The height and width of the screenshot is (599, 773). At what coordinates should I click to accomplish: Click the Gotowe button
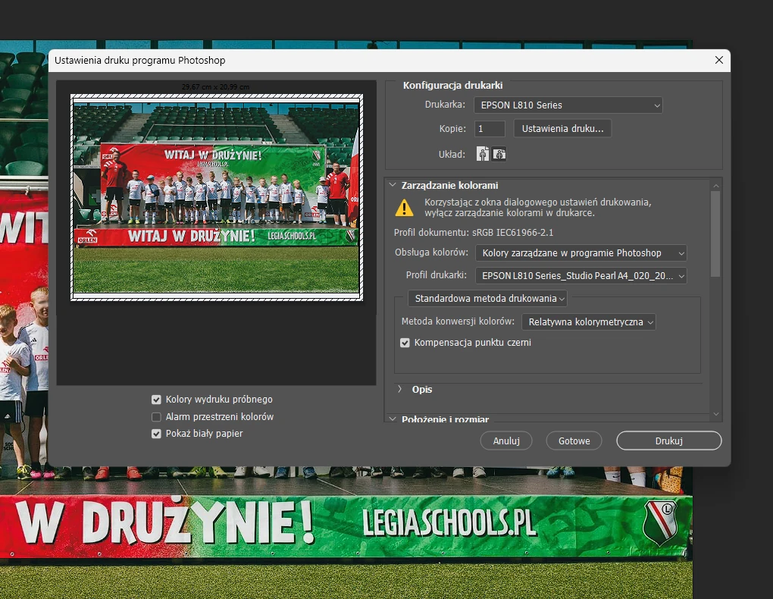(x=574, y=440)
